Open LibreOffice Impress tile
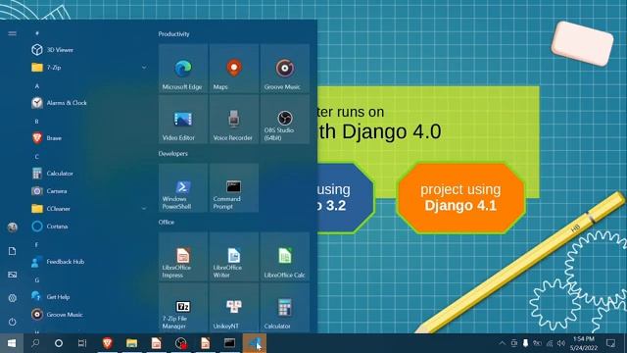Image resolution: width=627 pixels, height=353 pixels. [183, 257]
